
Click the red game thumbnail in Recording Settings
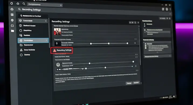(57, 31)
